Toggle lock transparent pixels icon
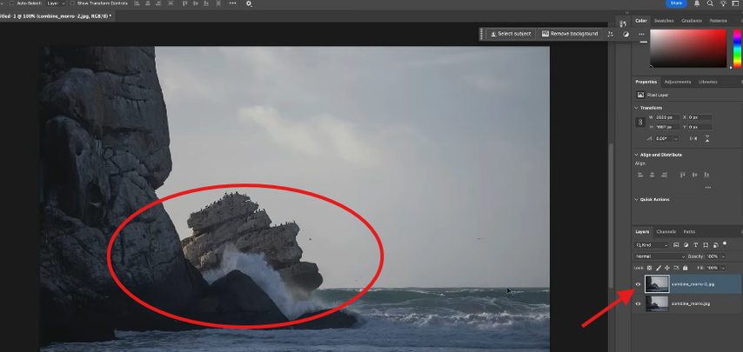This screenshot has height=352, width=743. pos(649,268)
